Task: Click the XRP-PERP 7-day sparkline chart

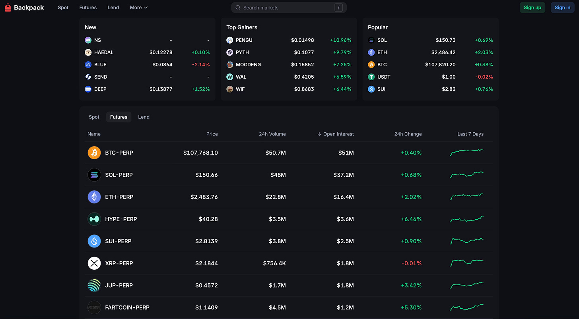Action: (x=467, y=263)
